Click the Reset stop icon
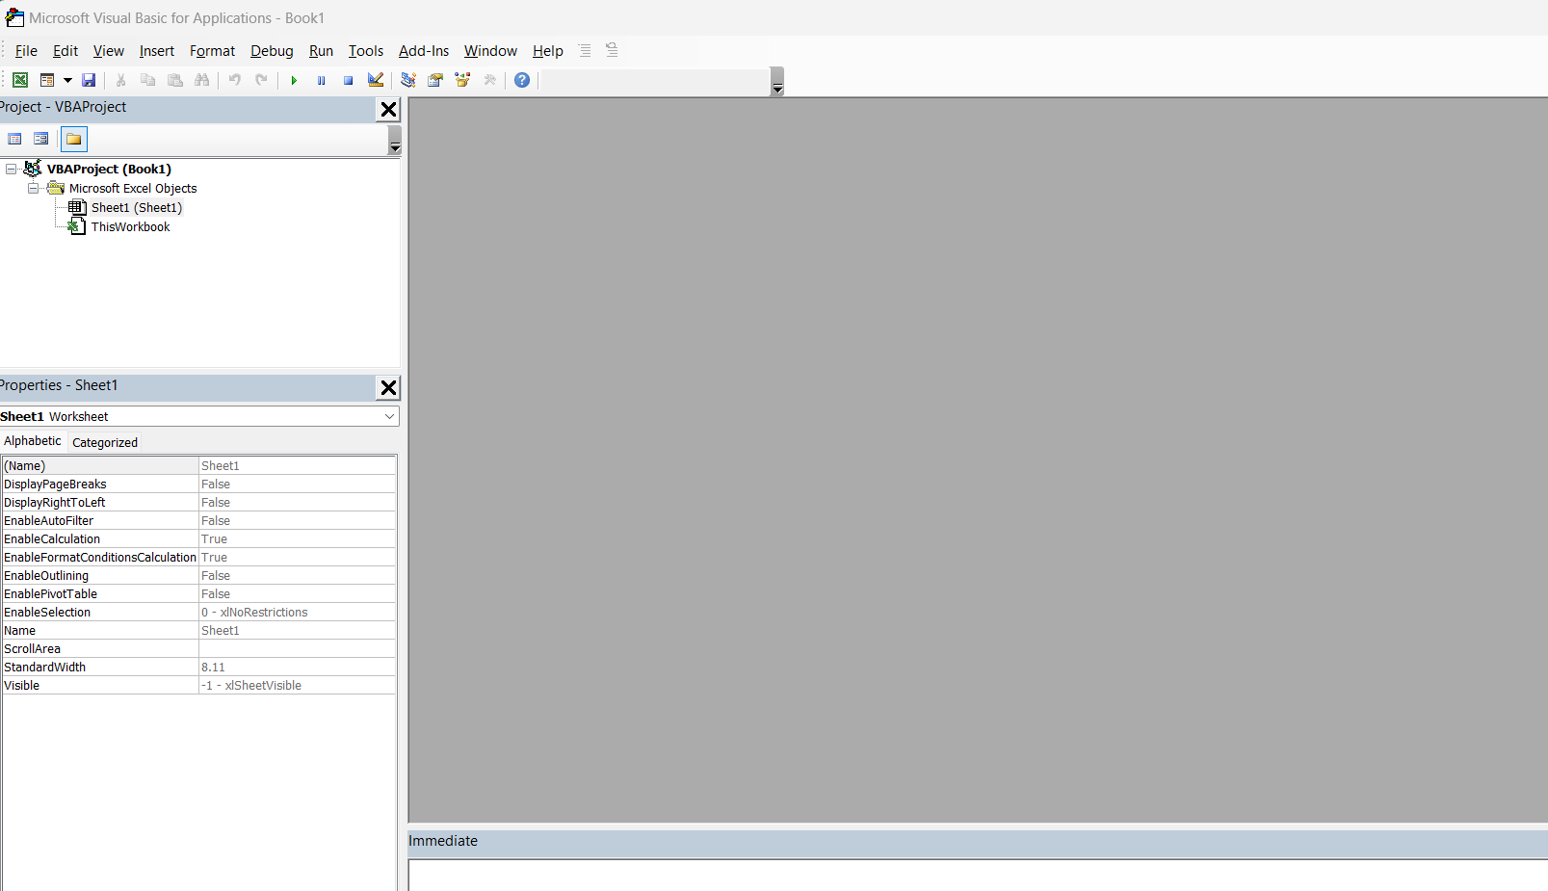The height and width of the screenshot is (891, 1548). 348,80
